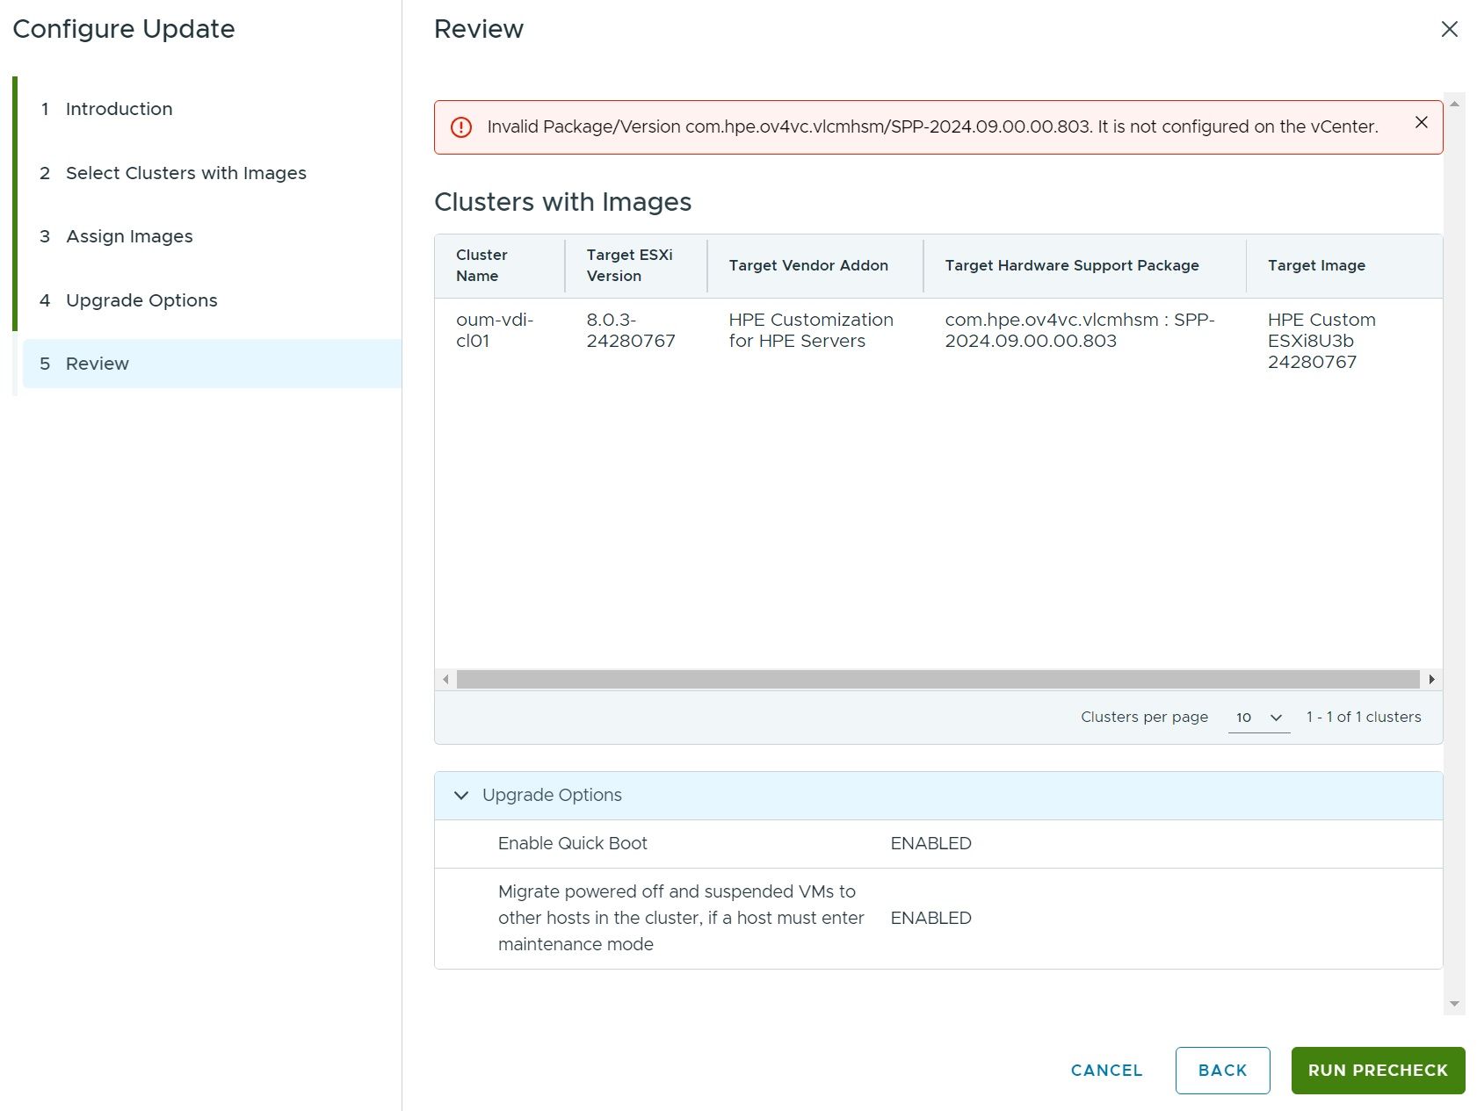The width and height of the screenshot is (1477, 1111).
Task: Click the vertical scrollbar up arrow
Action: coord(1454,104)
